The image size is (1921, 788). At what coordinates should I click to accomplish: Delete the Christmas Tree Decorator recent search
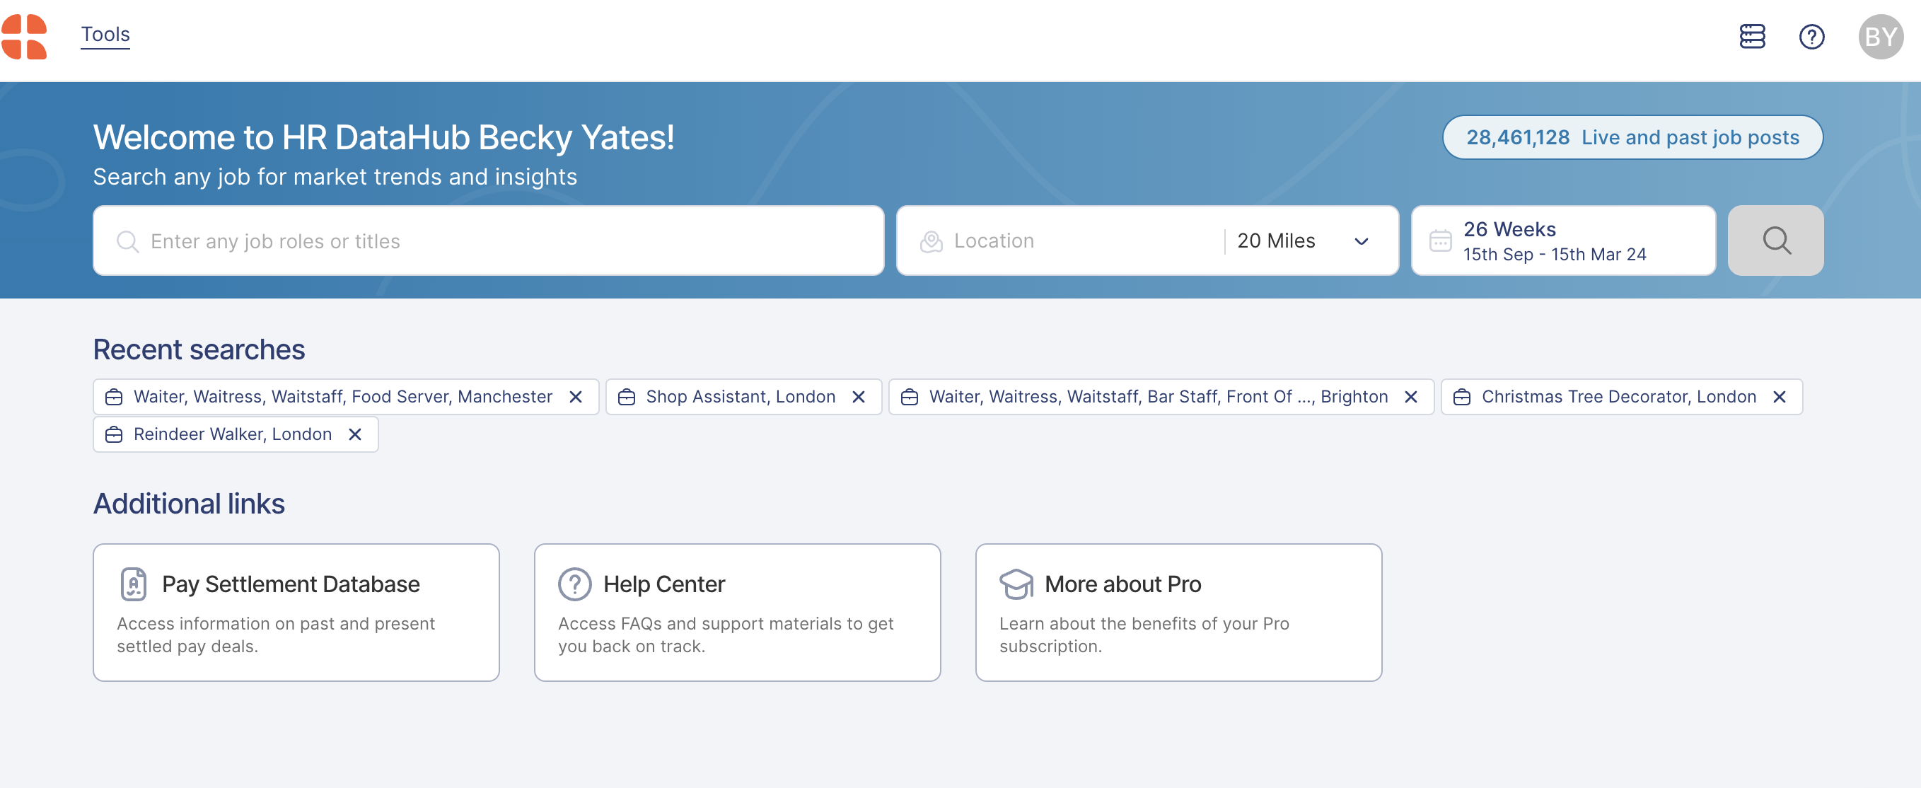1780,397
